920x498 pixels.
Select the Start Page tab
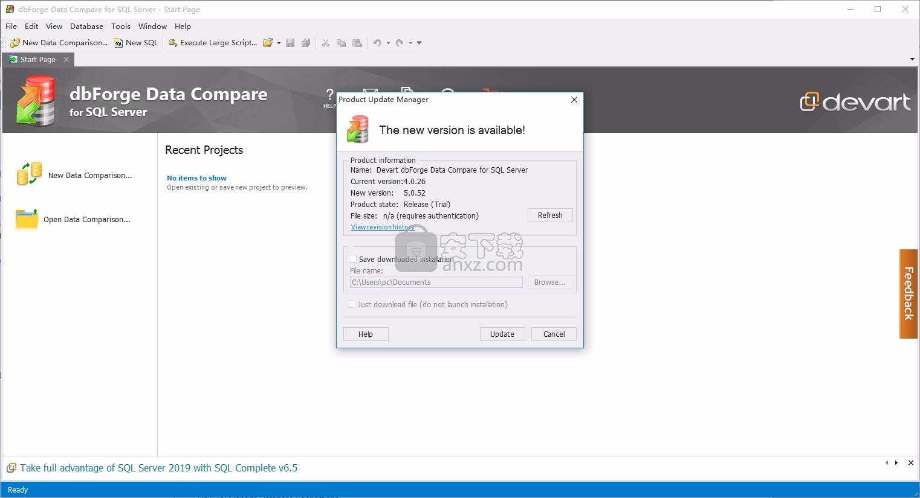(x=37, y=60)
